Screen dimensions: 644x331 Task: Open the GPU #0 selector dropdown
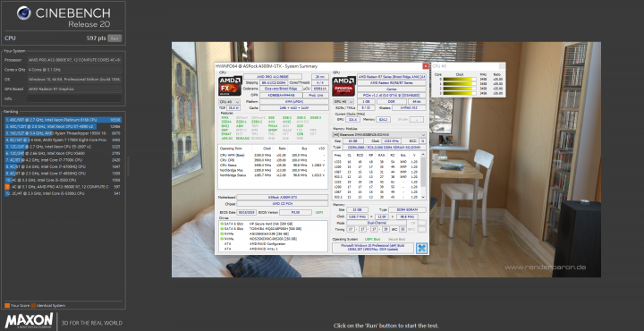[343, 101]
